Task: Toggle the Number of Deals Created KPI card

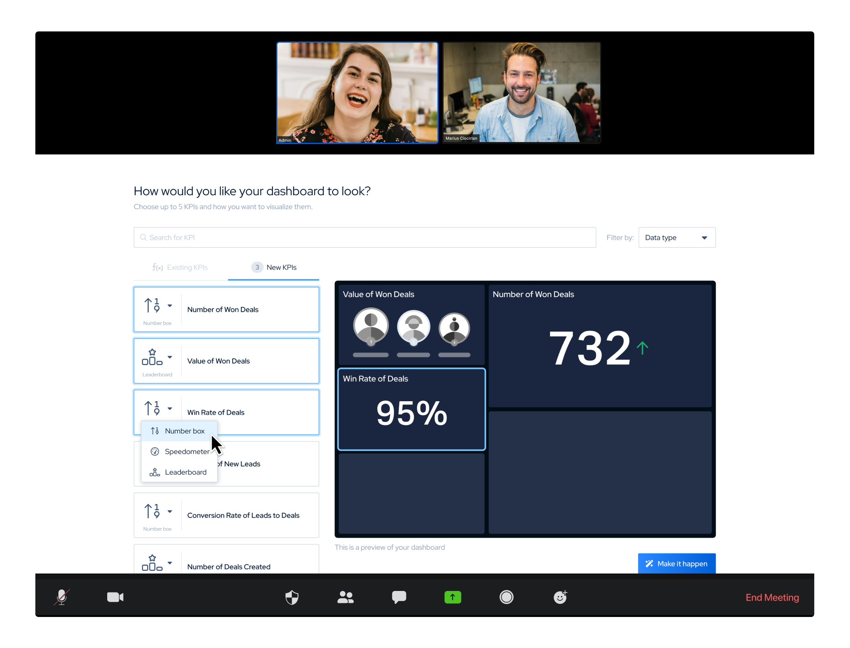Action: [226, 559]
